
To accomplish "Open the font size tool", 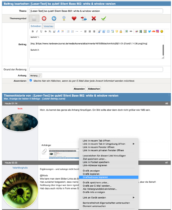I will (58, 31).
